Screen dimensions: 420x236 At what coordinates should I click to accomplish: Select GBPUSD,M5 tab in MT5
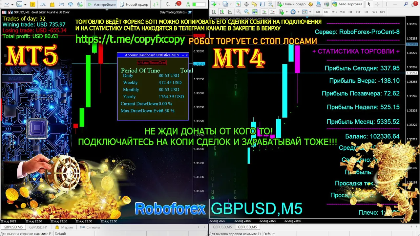13,227
